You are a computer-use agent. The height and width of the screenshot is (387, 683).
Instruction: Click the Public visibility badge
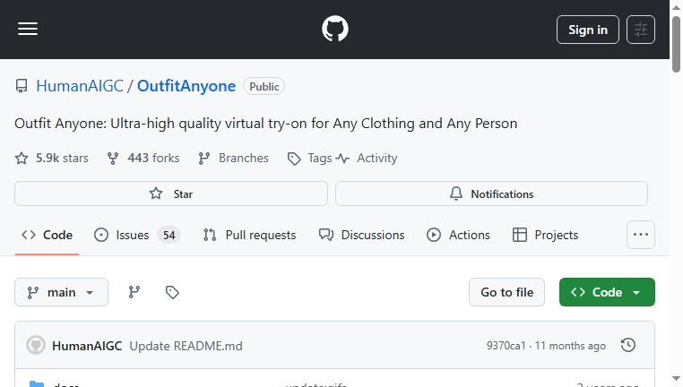264,87
